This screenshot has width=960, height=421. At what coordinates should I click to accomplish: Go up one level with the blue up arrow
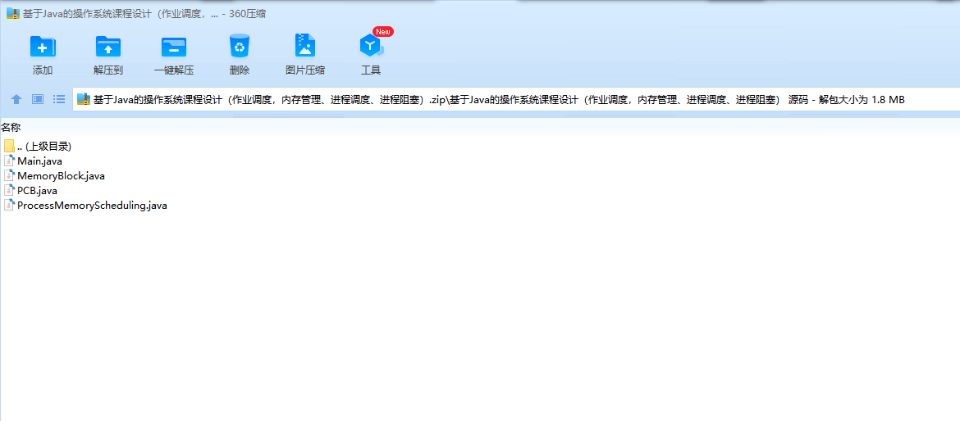point(16,99)
